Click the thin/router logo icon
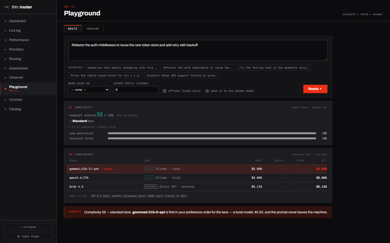 (7, 7)
